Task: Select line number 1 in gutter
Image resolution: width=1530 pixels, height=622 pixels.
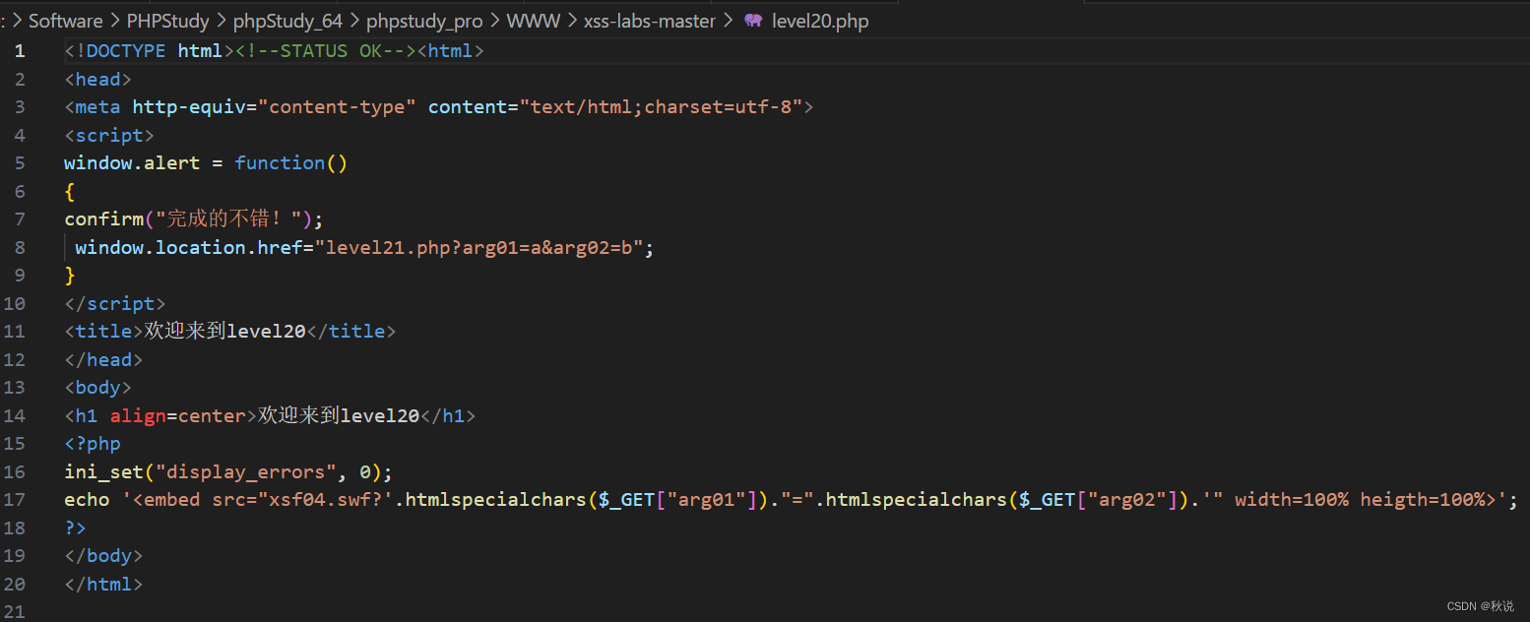Action: [20, 51]
